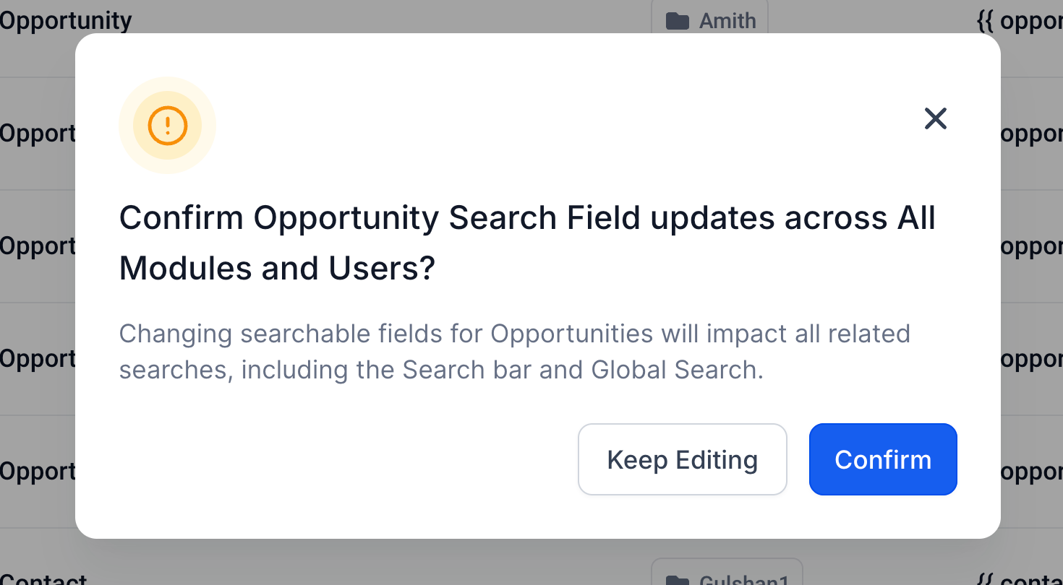Image resolution: width=1063 pixels, height=585 pixels.
Task: Select the Contact row label at bottom
Action: tap(43, 580)
